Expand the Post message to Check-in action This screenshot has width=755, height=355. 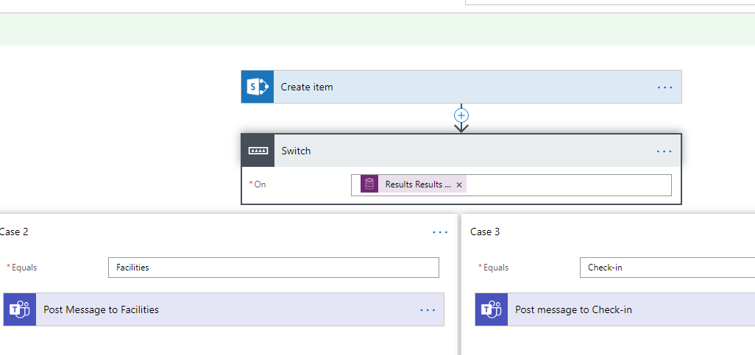coord(625,309)
